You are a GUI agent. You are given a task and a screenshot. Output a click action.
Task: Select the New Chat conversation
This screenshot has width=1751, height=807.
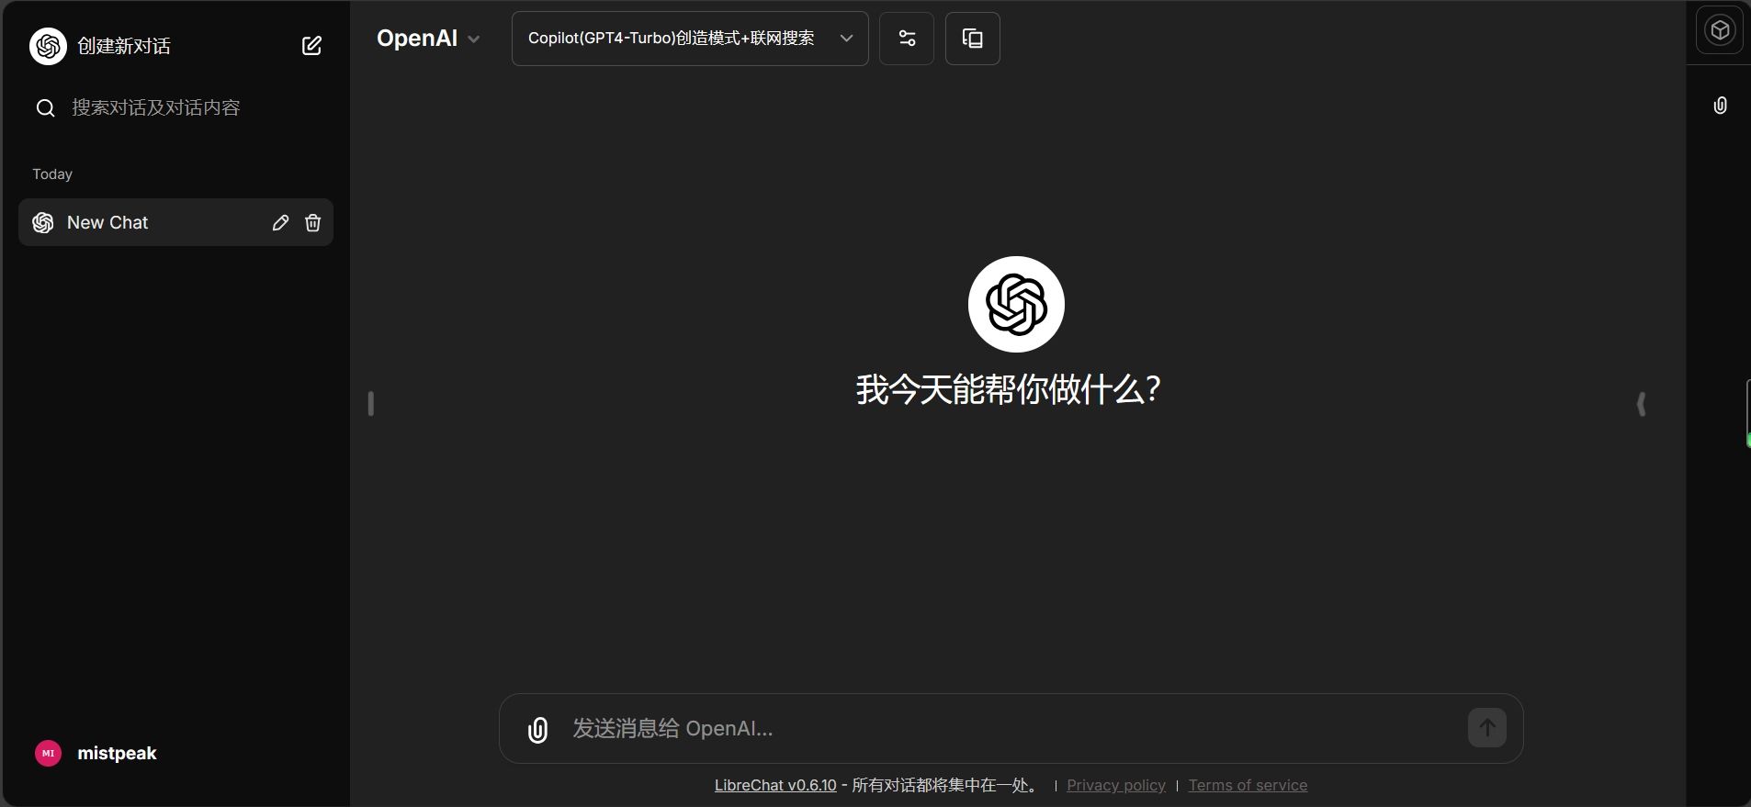[138, 223]
